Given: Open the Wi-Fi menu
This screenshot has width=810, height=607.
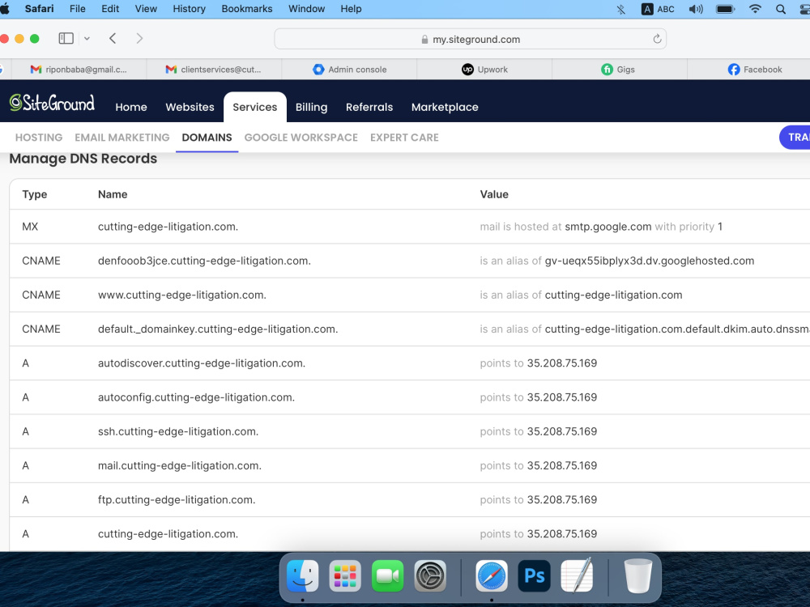Looking at the screenshot, I should pos(755,9).
